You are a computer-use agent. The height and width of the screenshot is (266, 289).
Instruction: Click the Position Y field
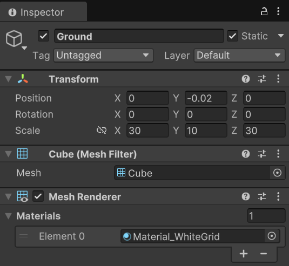(x=206, y=98)
